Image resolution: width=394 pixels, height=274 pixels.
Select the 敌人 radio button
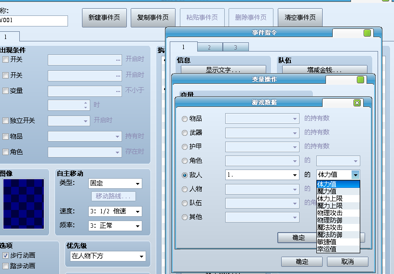point(185,175)
